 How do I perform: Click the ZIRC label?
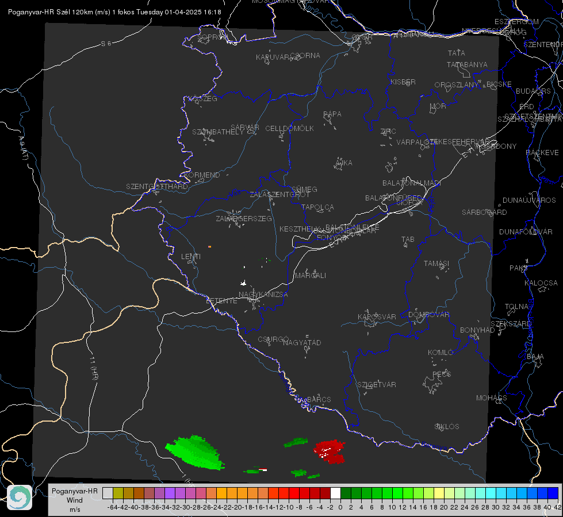tap(388, 132)
